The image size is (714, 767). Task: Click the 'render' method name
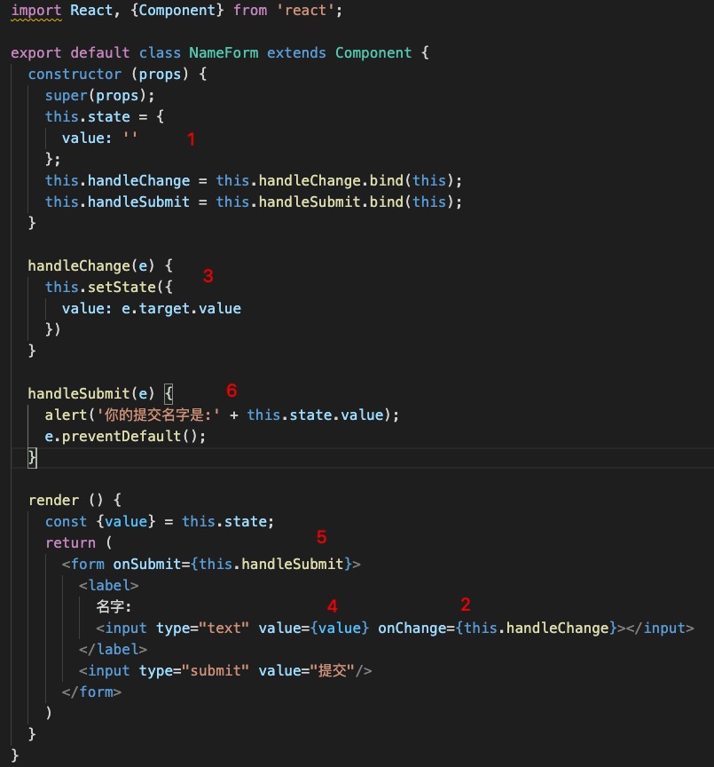tap(53, 501)
